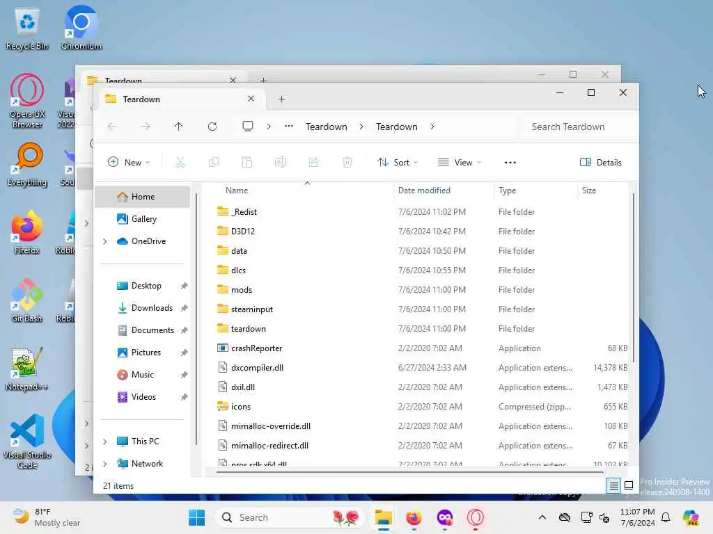Open Everything search desktop shortcut
Viewport: 713px width, 534px height.
(x=27, y=165)
